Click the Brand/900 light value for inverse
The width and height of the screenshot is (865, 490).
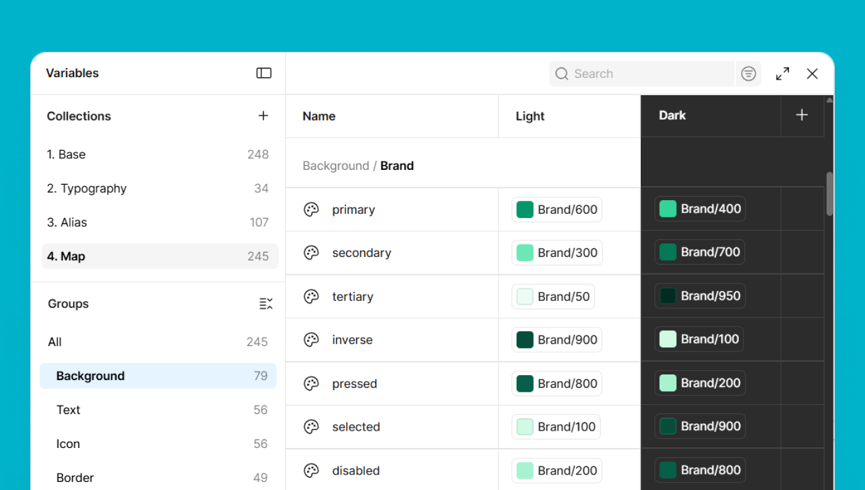point(557,340)
